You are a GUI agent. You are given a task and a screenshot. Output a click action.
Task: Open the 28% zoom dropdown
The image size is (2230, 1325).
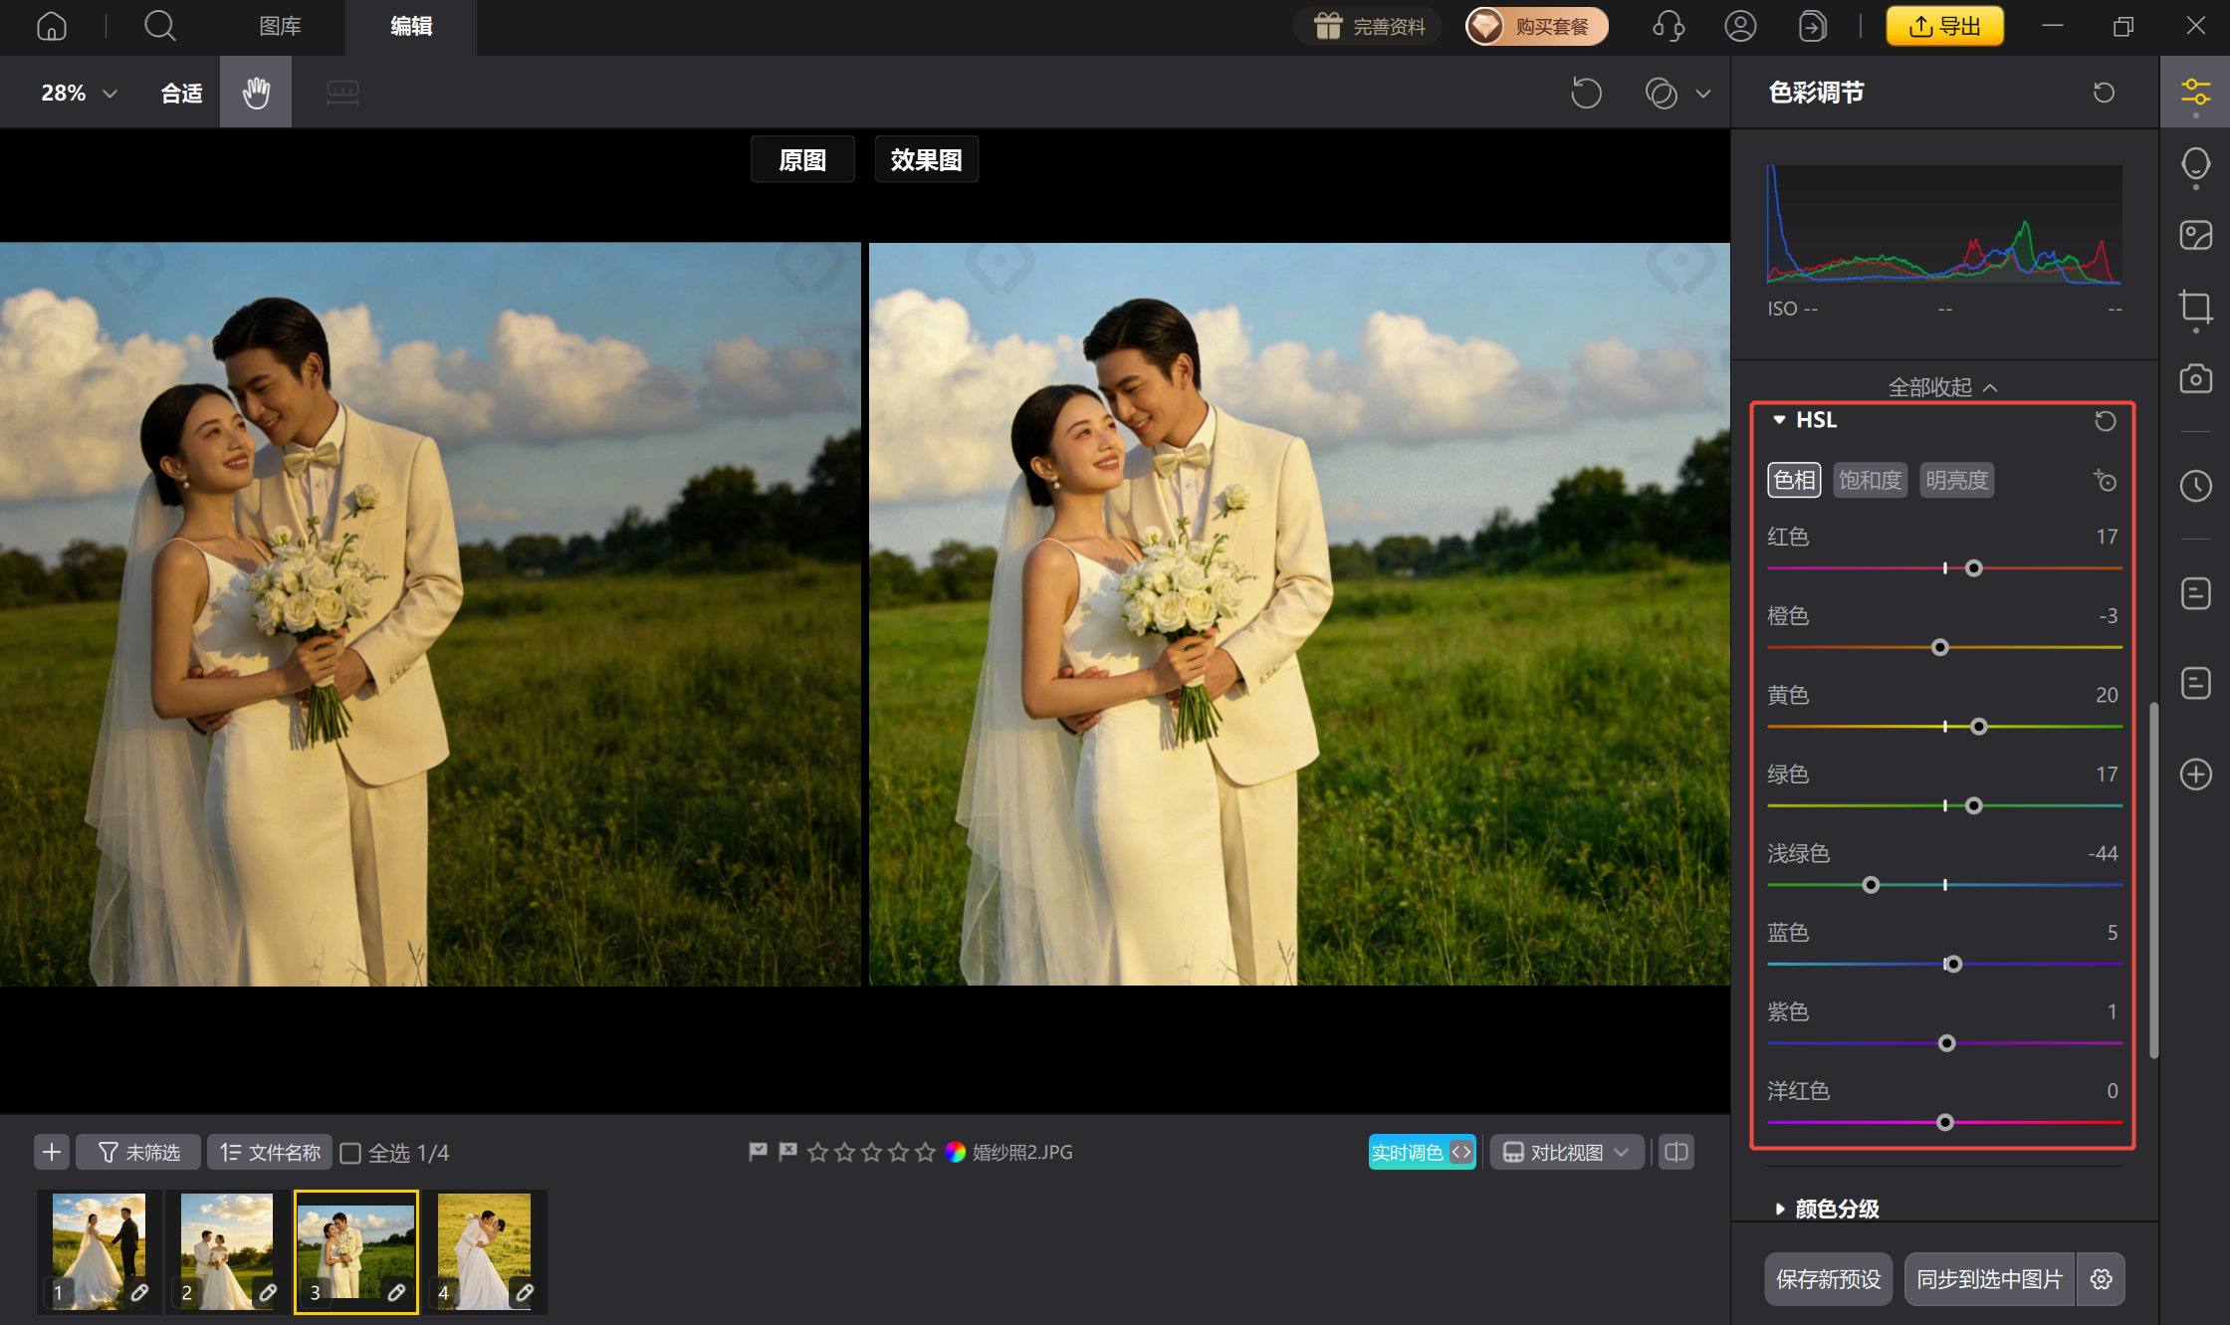pyautogui.click(x=79, y=93)
